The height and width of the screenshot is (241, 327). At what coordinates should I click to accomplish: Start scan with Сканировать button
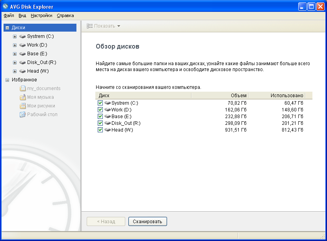tap(148, 221)
